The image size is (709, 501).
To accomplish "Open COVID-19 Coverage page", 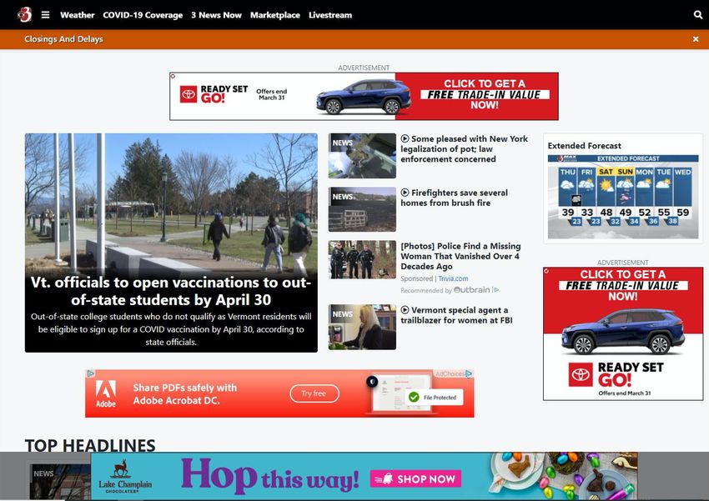I will click(143, 15).
